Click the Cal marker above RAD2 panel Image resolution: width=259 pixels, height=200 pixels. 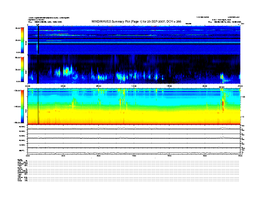(38, 25)
